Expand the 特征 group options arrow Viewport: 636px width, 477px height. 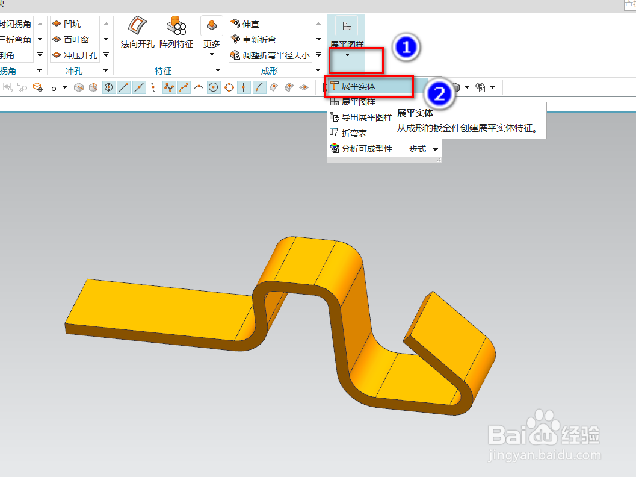point(218,70)
